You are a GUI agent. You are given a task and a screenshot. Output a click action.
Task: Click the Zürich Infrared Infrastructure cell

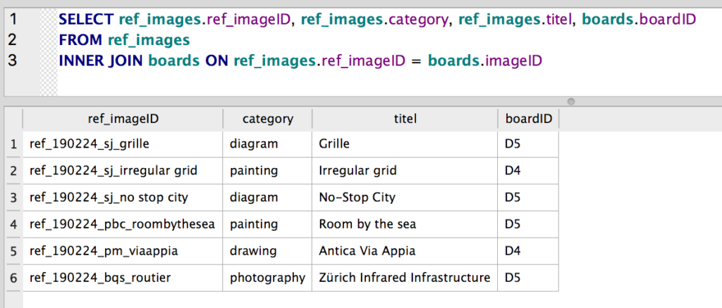click(405, 278)
